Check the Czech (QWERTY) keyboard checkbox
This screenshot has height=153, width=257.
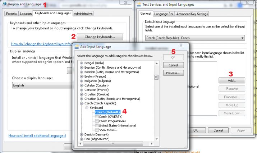(97, 117)
